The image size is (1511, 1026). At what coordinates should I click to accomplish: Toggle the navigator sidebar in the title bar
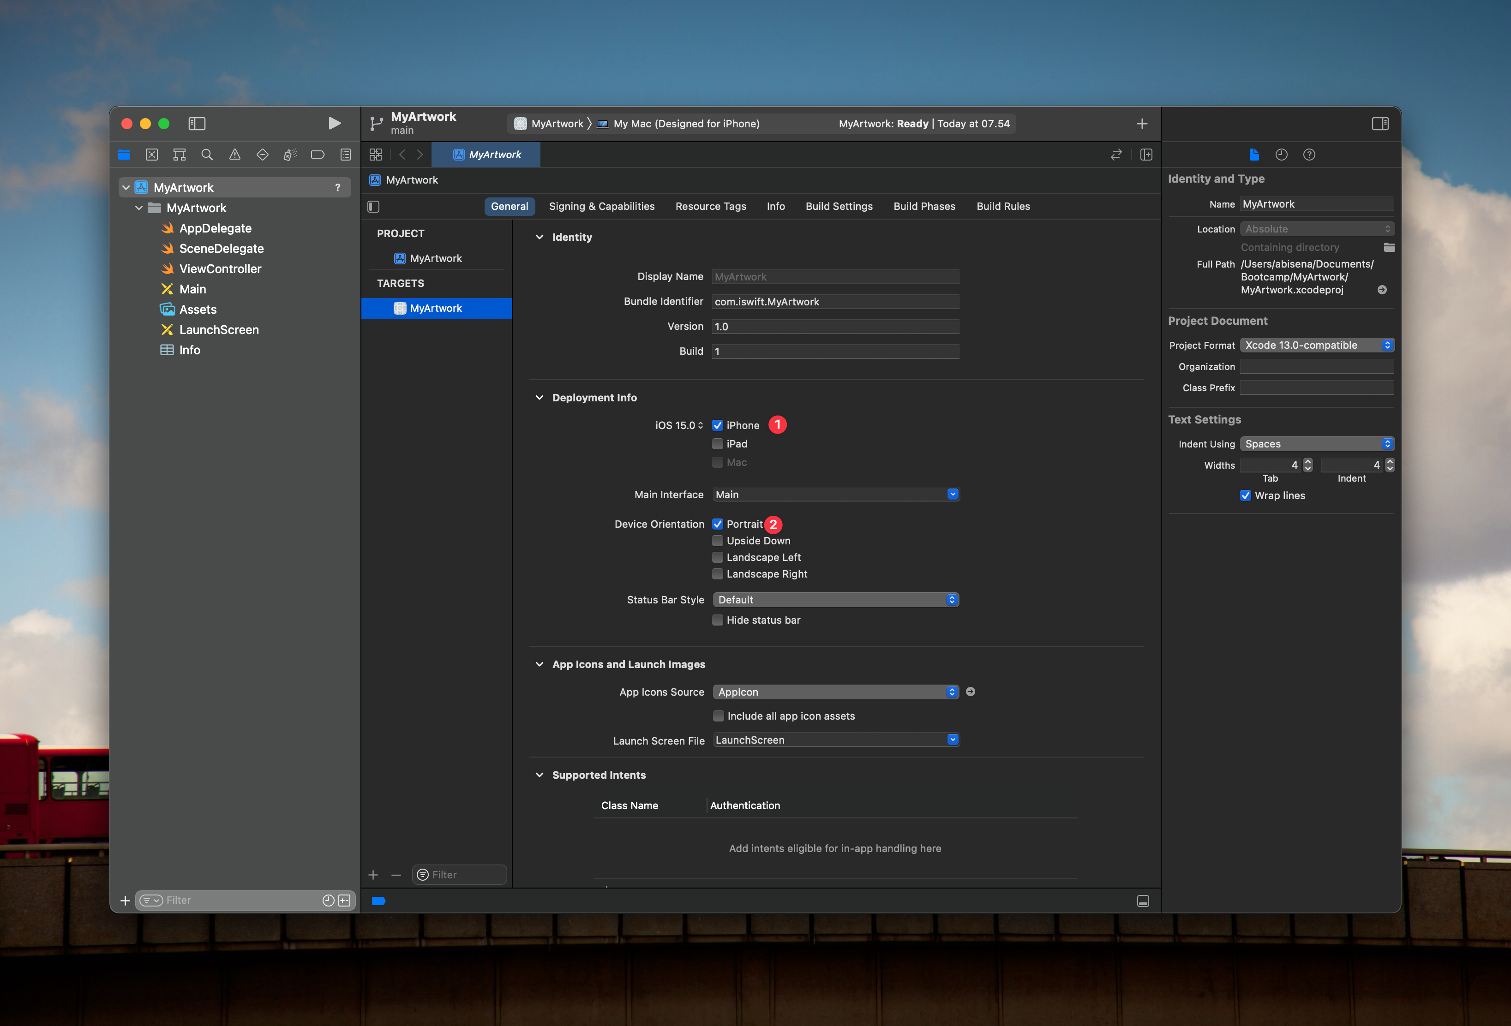197,124
